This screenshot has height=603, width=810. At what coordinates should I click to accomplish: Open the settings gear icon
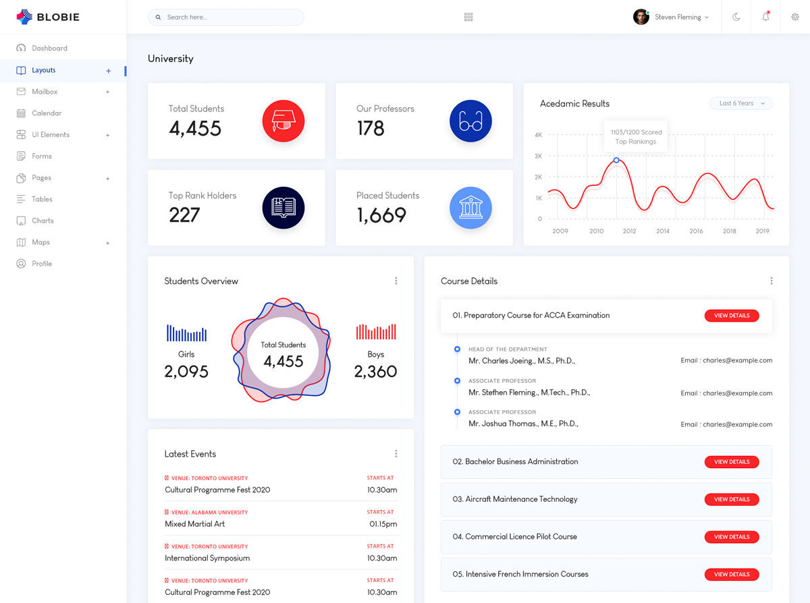tap(794, 17)
